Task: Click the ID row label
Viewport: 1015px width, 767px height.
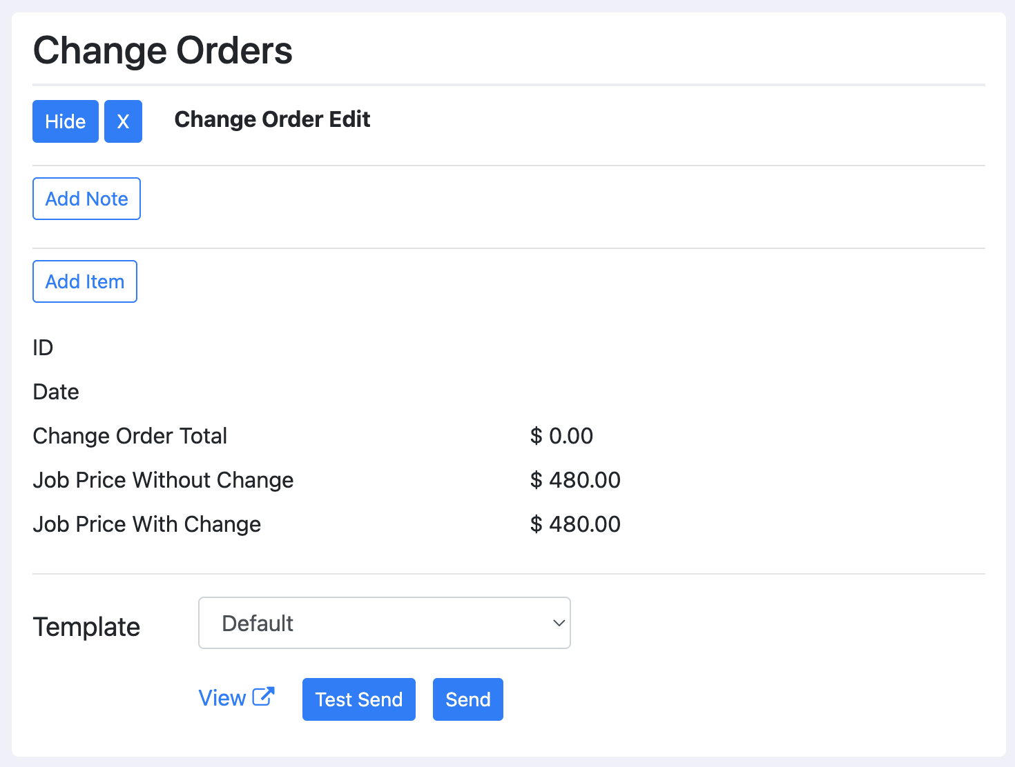Action: point(43,348)
